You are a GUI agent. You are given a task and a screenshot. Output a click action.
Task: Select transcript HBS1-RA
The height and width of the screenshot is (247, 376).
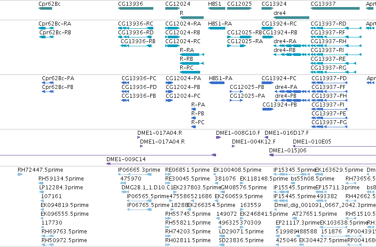pyautogui.click(x=217, y=28)
